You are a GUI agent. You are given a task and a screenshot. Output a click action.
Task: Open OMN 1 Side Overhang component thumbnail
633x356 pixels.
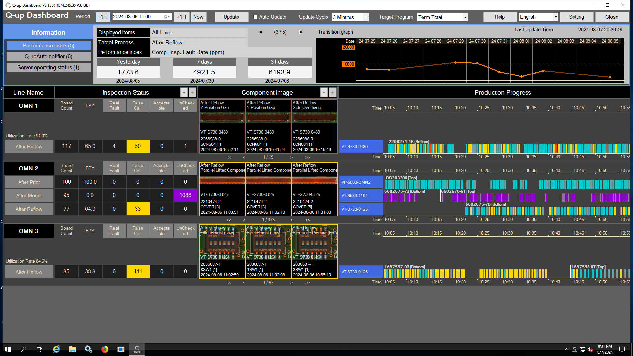pos(315,126)
